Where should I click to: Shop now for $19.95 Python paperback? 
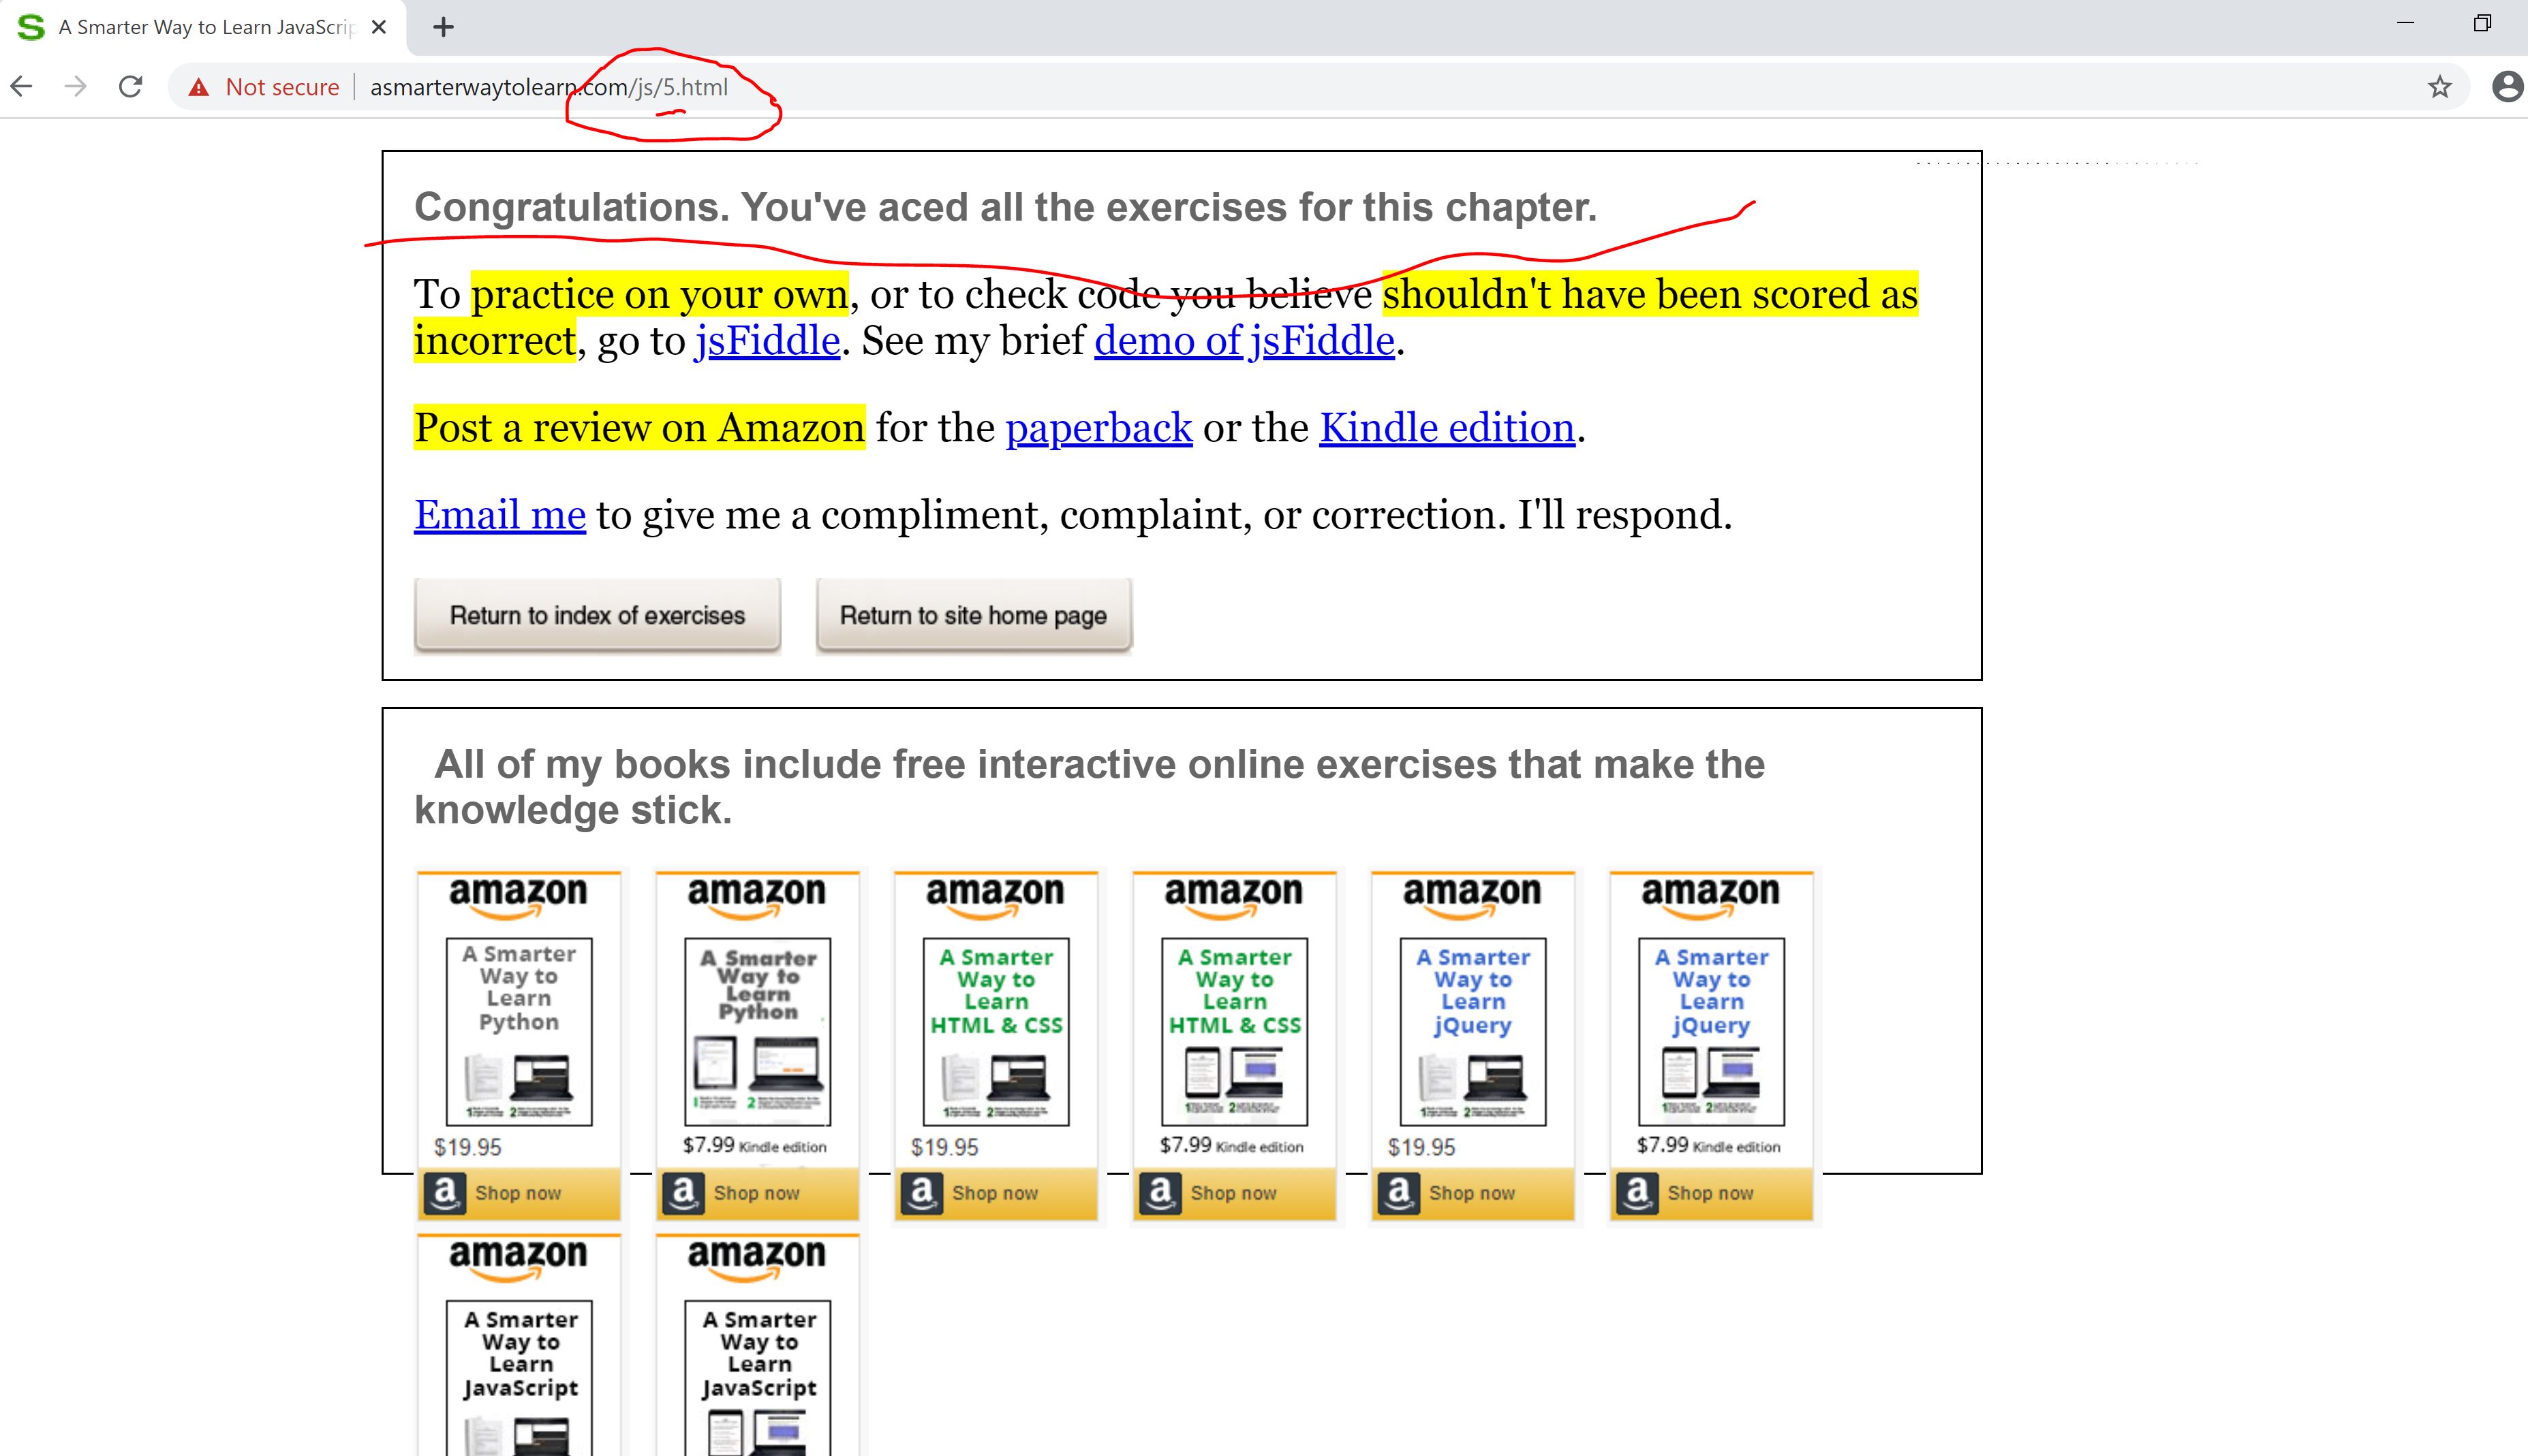tap(518, 1193)
